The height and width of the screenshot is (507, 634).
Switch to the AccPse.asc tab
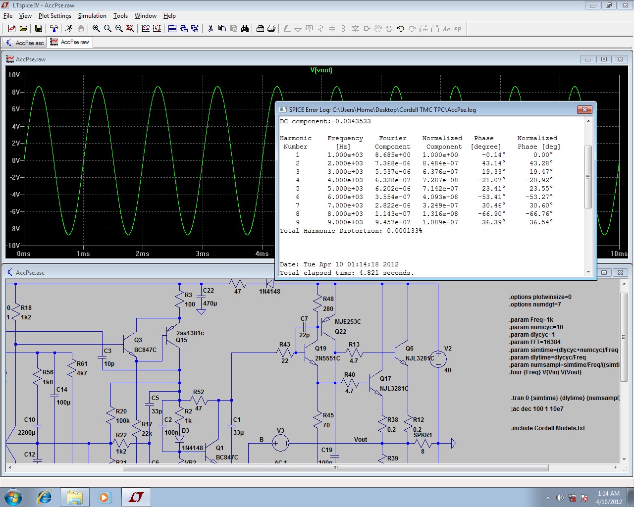(x=25, y=43)
